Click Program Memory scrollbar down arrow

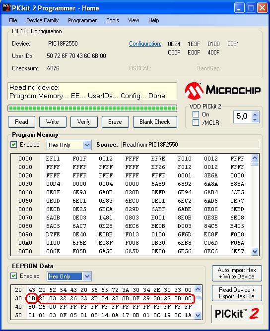click(255, 251)
